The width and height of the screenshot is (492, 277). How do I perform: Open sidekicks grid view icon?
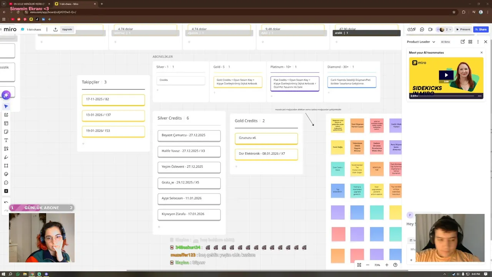click(x=470, y=42)
